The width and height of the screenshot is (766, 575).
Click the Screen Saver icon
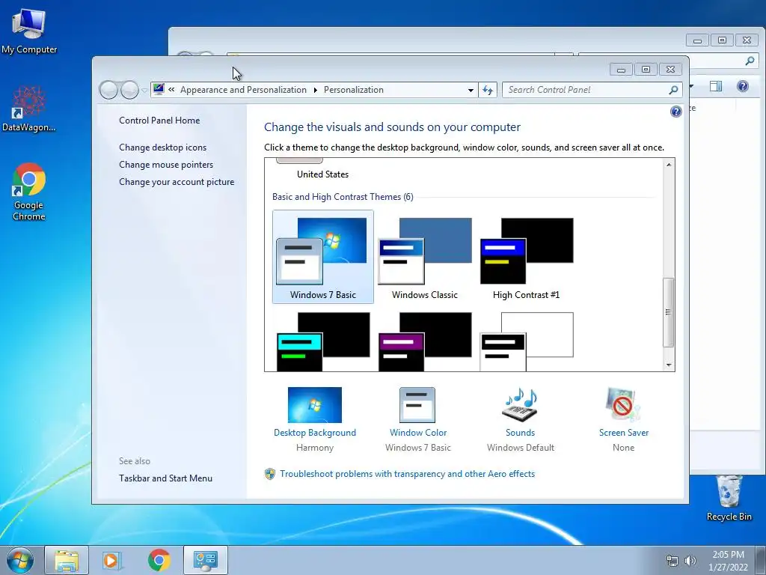(623, 405)
